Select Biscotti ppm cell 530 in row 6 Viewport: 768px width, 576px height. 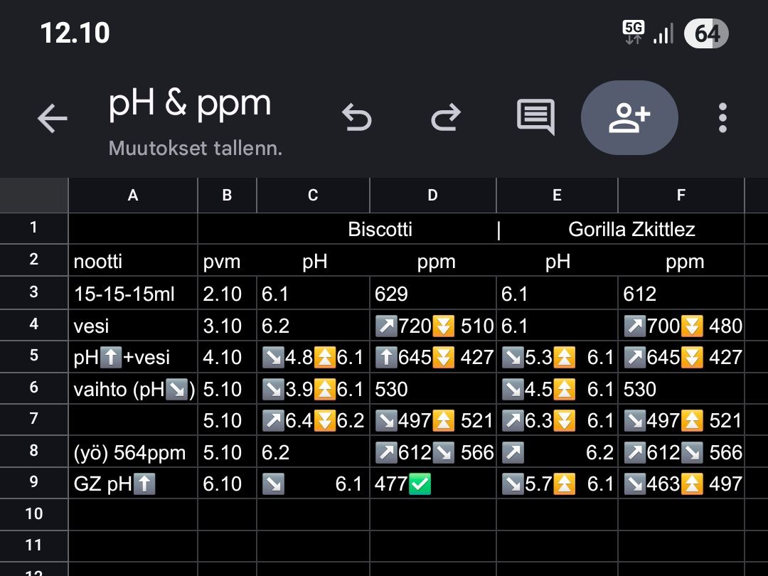432,389
